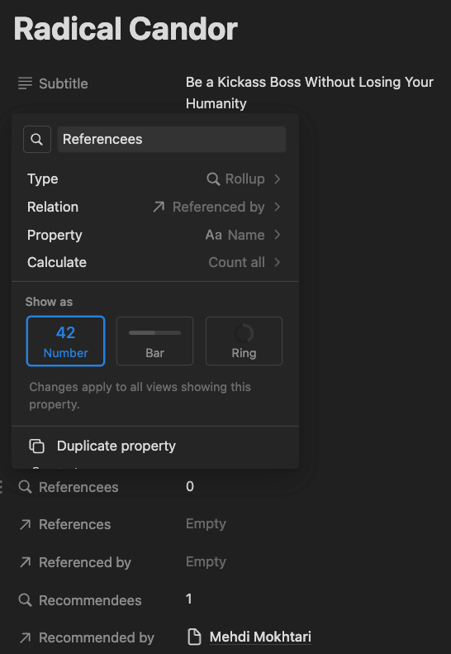Click the Referencees property label in the page
The image size is (451, 654).
coord(78,487)
